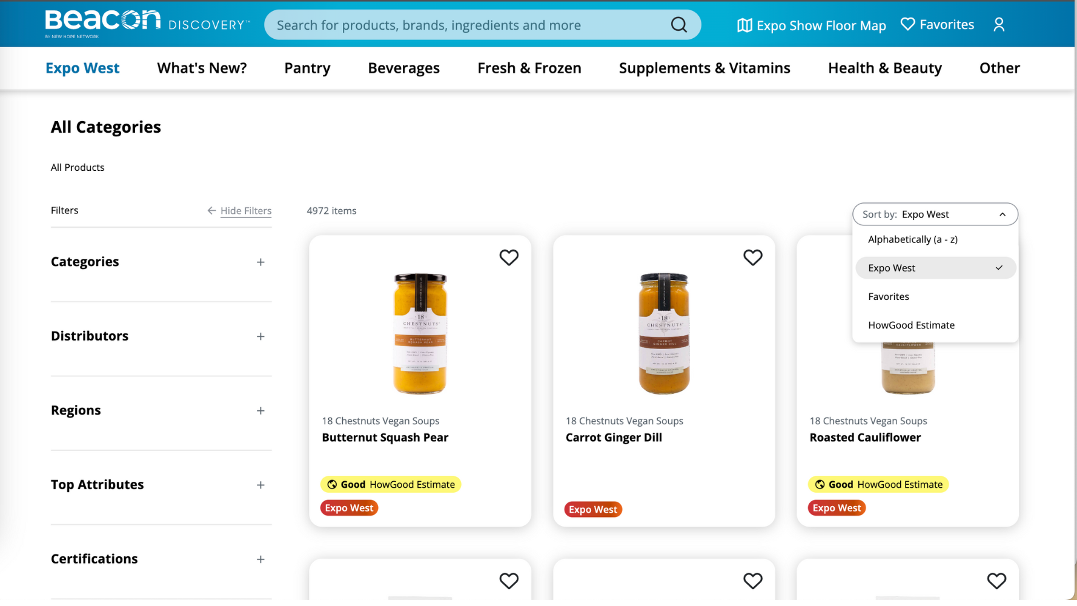Favorite the Roasted Cauliflower soup

(x=997, y=258)
